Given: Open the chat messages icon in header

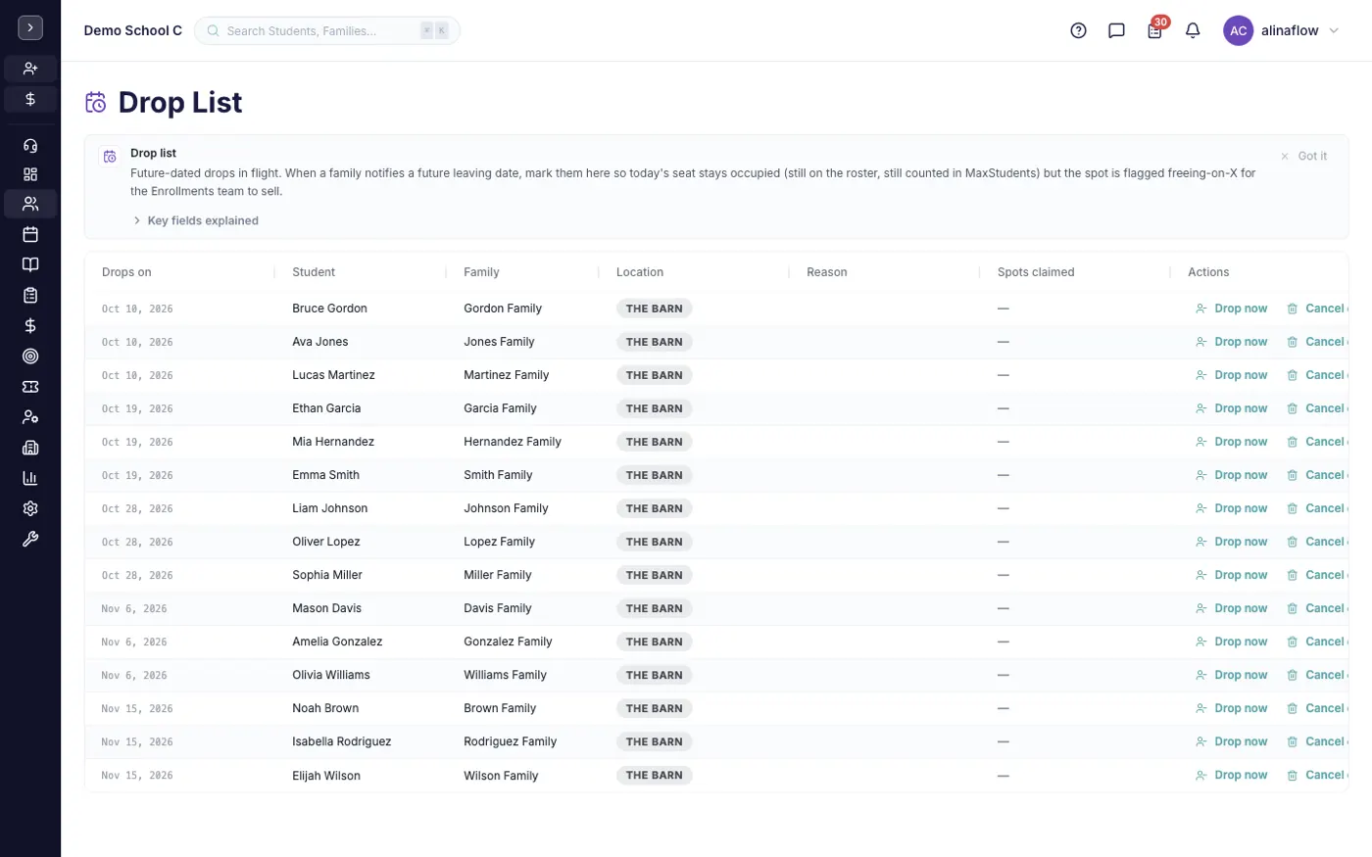Looking at the screenshot, I should [x=1116, y=30].
